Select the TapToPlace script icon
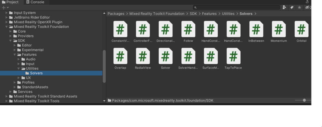The image size is (322, 127). pos(233,56)
